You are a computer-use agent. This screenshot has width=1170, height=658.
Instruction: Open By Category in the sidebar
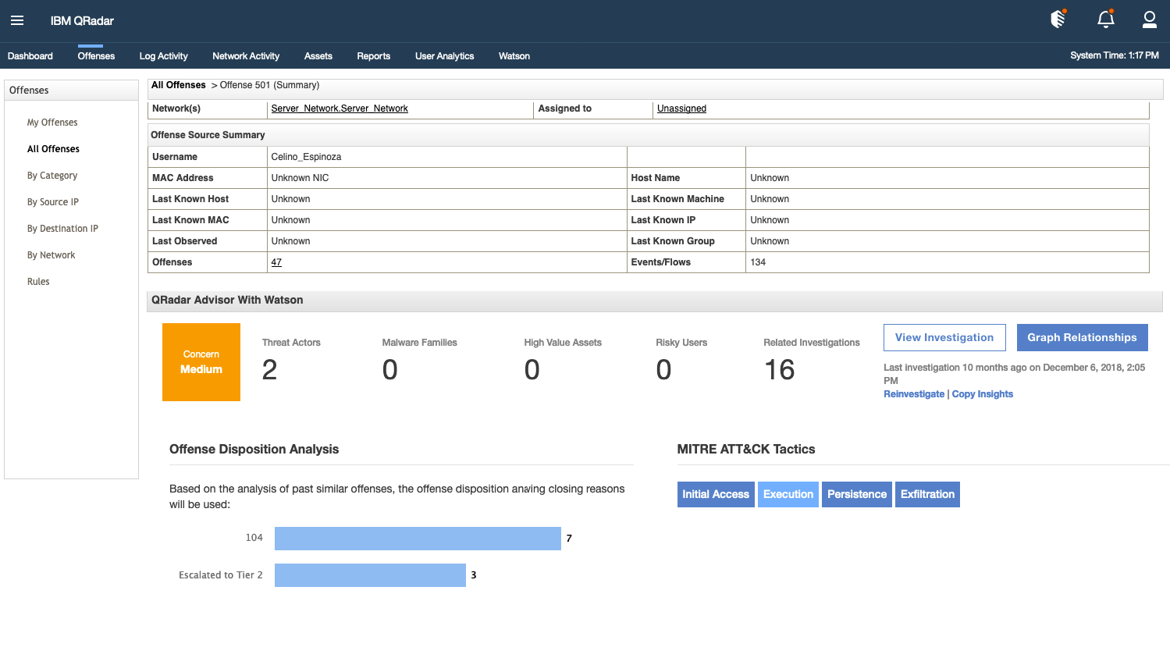52,176
